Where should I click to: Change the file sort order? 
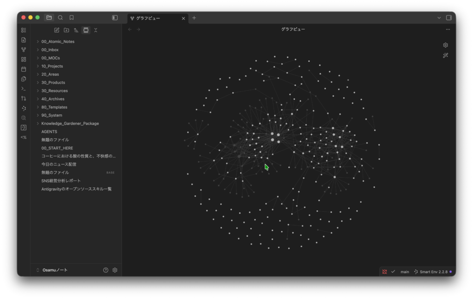[76, 30]
